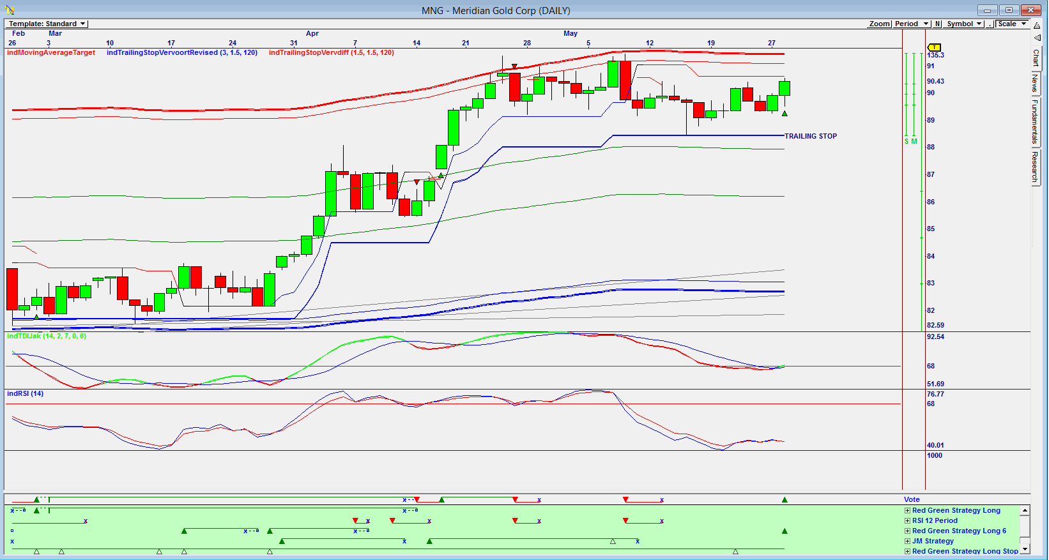Click the app icon in title bar
Screen dimensions: 1049x560
pyautogui.click(x=10, y=10)
